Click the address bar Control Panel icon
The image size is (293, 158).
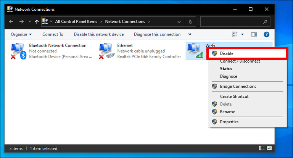coord(45,21)
